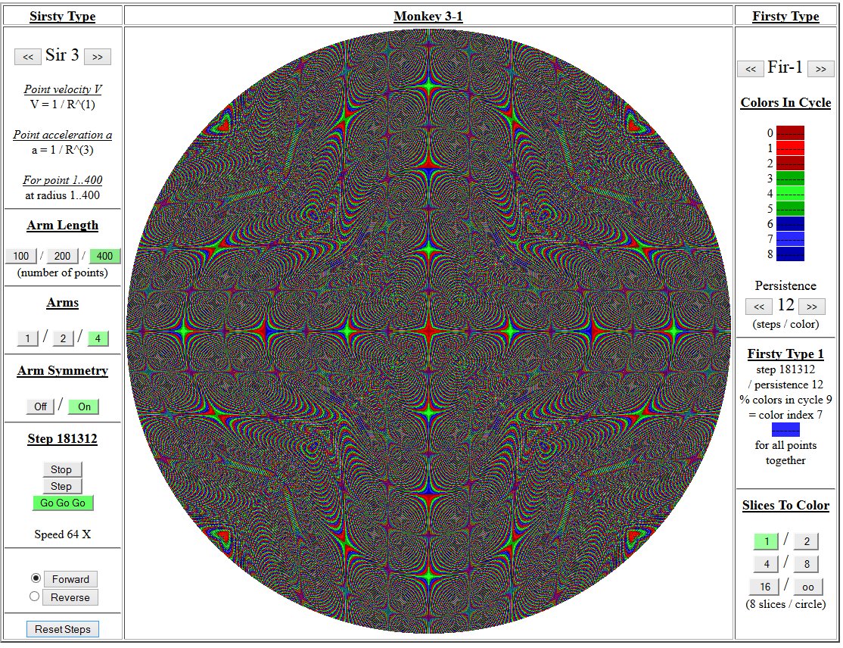Click the Speed 64 X text
843x648 pixels.
[62, 534]
